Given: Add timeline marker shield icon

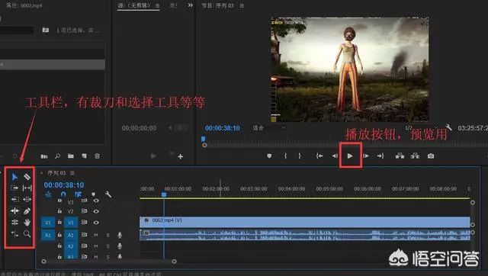Looking at the screenshot, I should [x=93, y=194].
